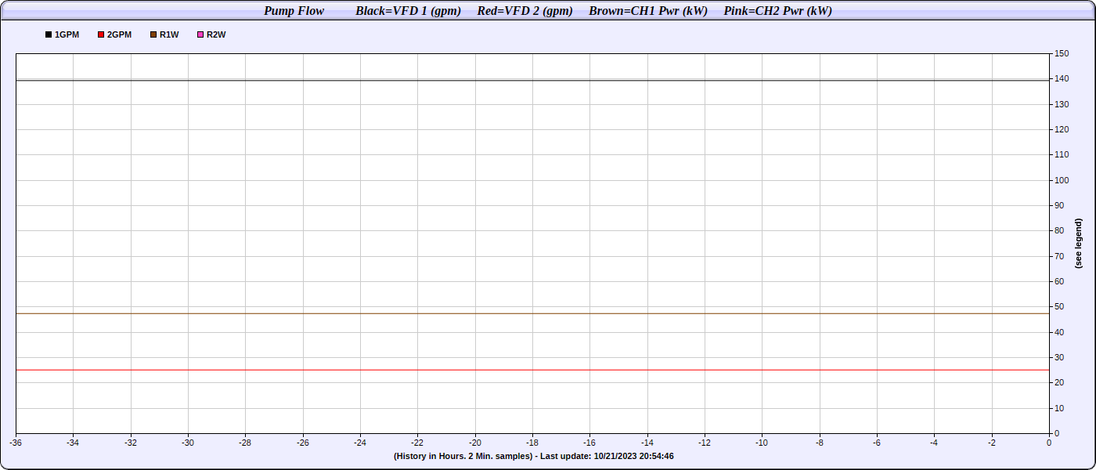
Task: Click the y-axis value 60
Action: 1059,281
